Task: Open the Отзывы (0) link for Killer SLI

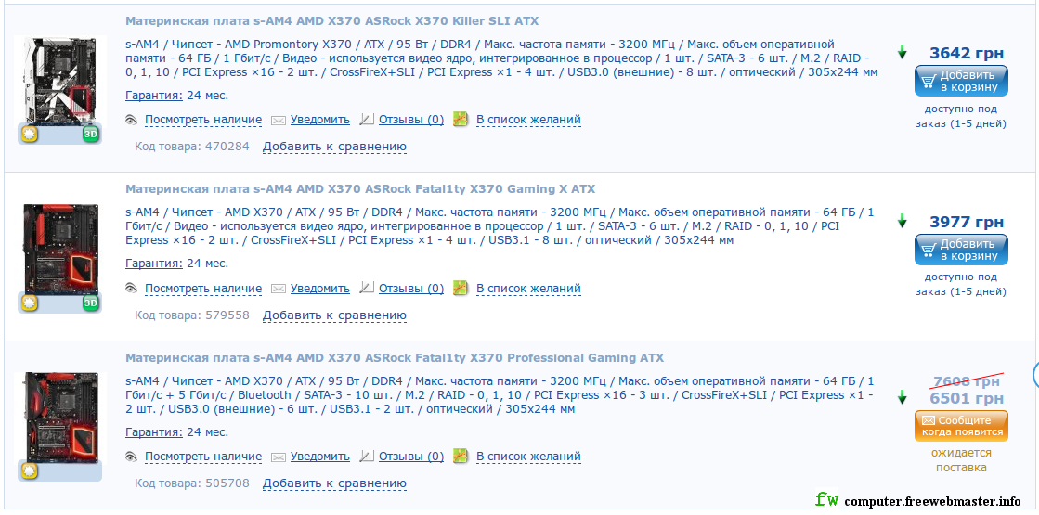Action: (410, 120)
